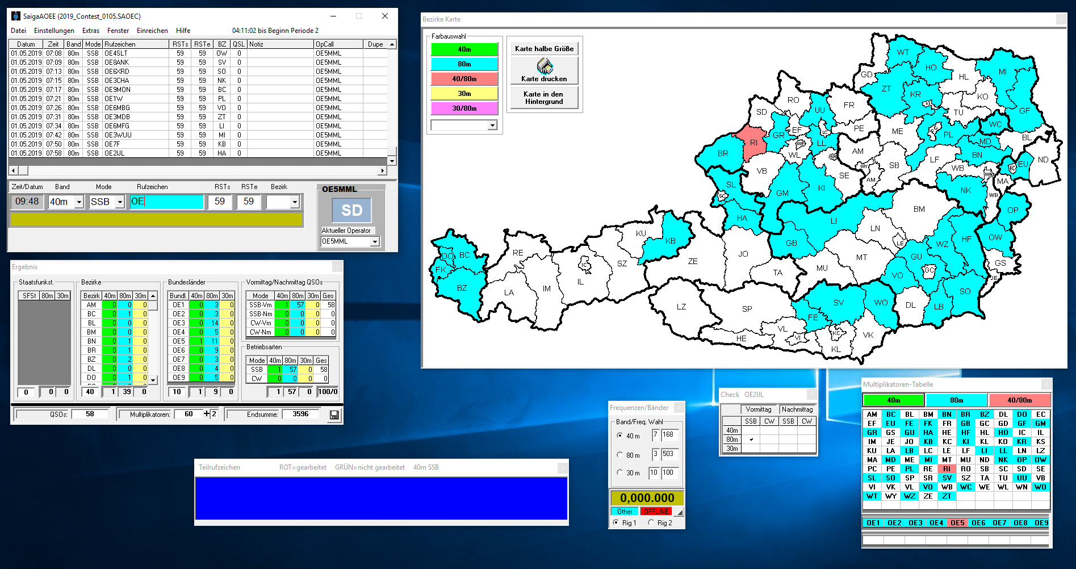The height and width of the screenshot is (569, 1076).
Task: Open the Extras menu
Action: tap(90, 31)
